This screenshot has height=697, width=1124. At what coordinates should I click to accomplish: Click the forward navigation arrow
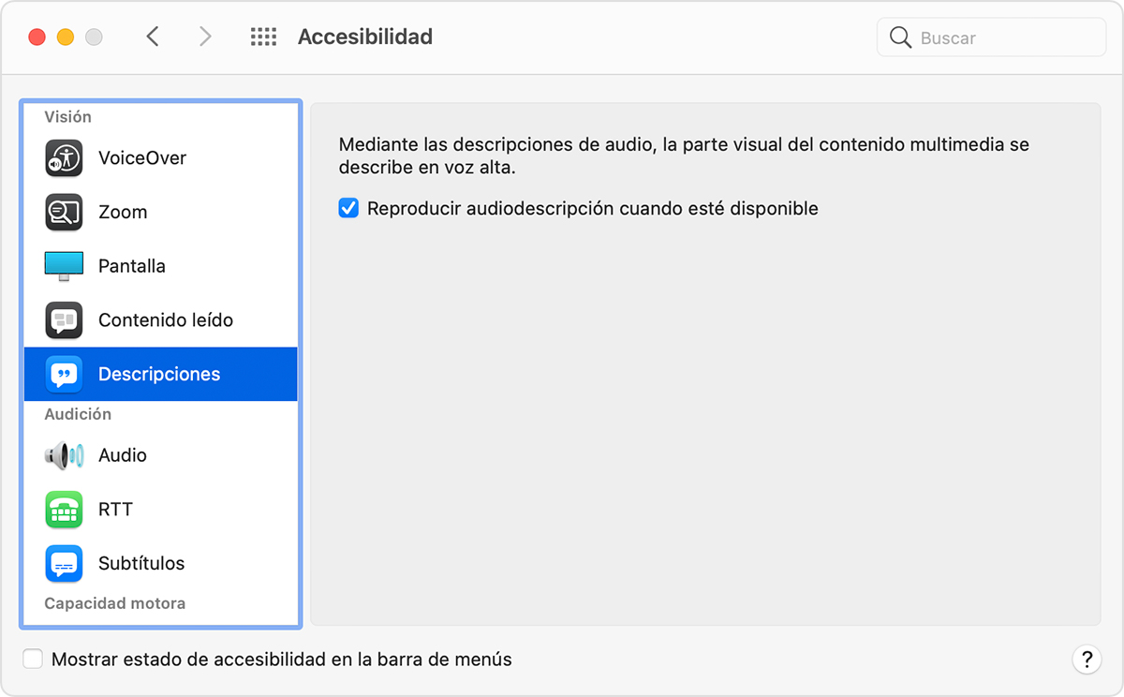coord(205,36)
